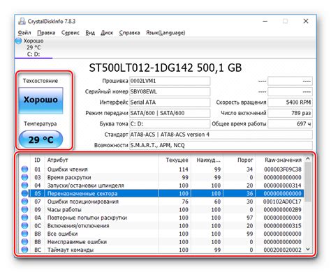This screenshot has height=272, width=331.
Task: Click the Raw-значения column header
Action: point(283,160)
